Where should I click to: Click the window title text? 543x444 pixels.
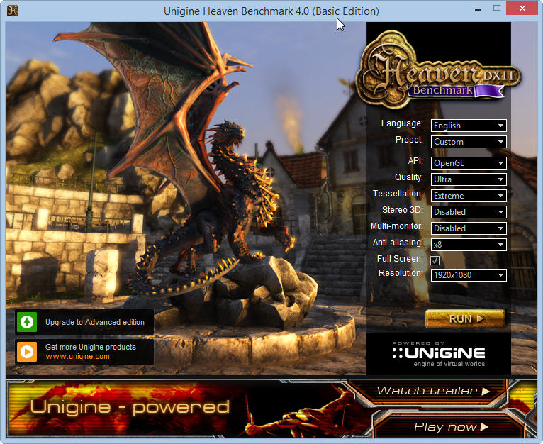tap(271, 11)
